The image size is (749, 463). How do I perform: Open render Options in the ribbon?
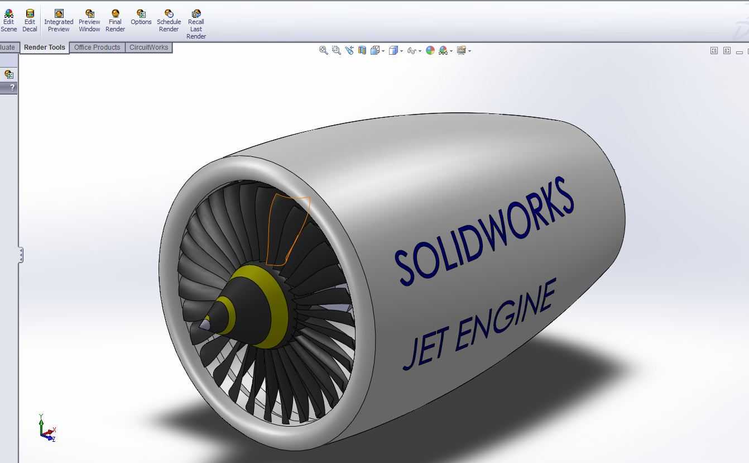pos(141,17)
